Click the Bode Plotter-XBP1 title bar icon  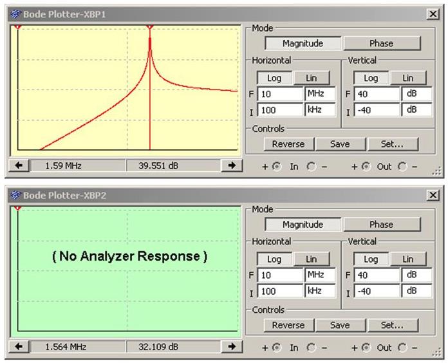tap(15, 14)
